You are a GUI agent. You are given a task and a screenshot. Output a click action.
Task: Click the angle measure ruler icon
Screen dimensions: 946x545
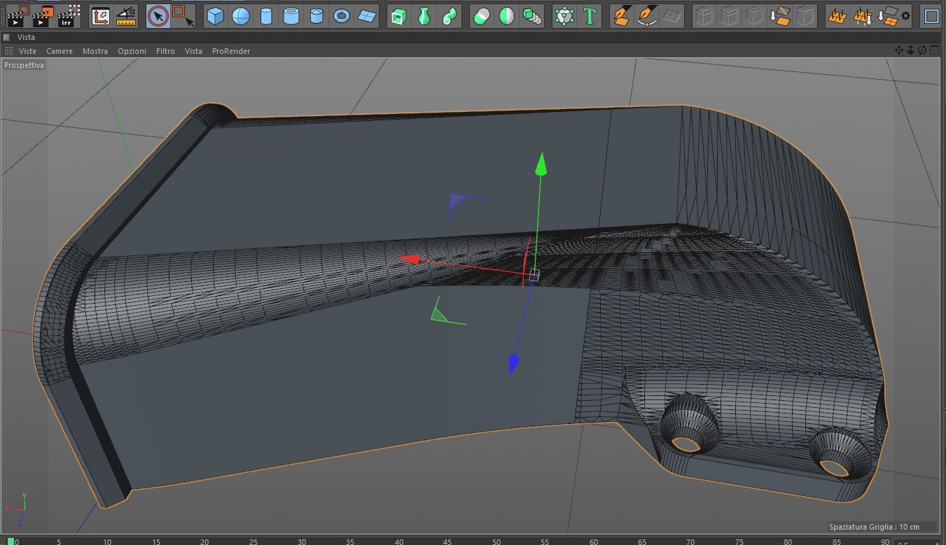click(x=126, y=15)
